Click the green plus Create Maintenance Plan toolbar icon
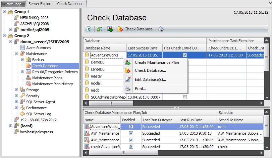272x158 pixels. 110,29
